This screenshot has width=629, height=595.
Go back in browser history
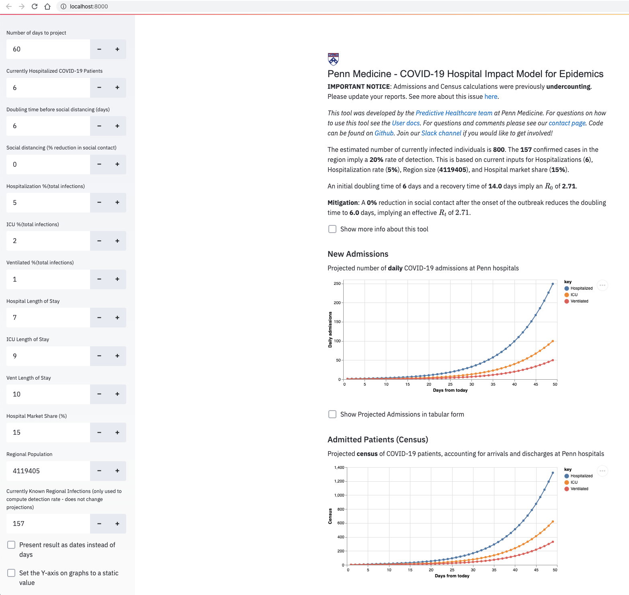point(9,6)
